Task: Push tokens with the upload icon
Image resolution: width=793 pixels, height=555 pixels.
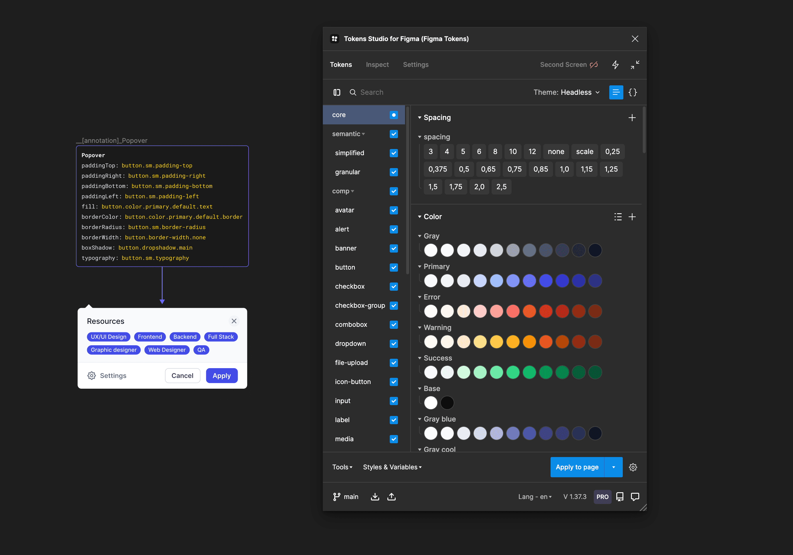Action: 391,496
